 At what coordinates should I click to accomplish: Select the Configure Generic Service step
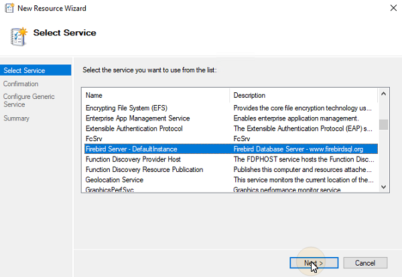[x=29, y=100]
